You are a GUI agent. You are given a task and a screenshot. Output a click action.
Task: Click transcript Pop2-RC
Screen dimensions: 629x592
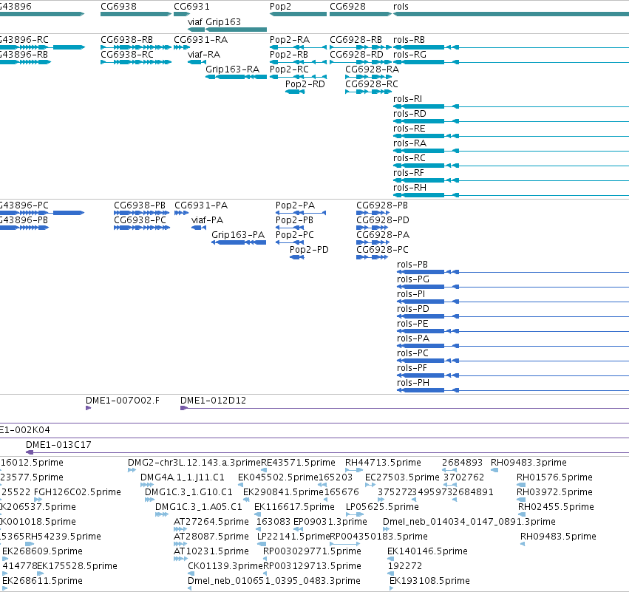click(289, 69)
